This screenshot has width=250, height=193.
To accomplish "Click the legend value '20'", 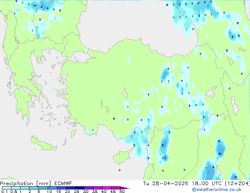I will click(x=67, y=191).
